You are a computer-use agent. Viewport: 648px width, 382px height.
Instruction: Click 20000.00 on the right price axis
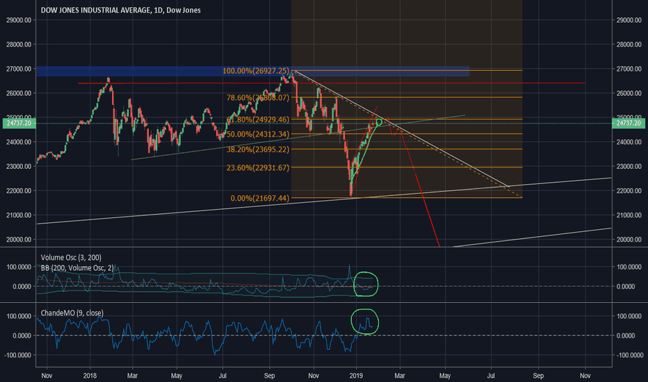tap(629, 239)
